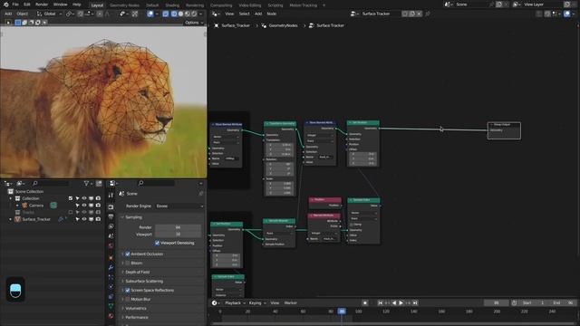Switch to the Scripting workspace tab
The height and width of the screenshot is (326, 580).
click(x=275, y=5)
